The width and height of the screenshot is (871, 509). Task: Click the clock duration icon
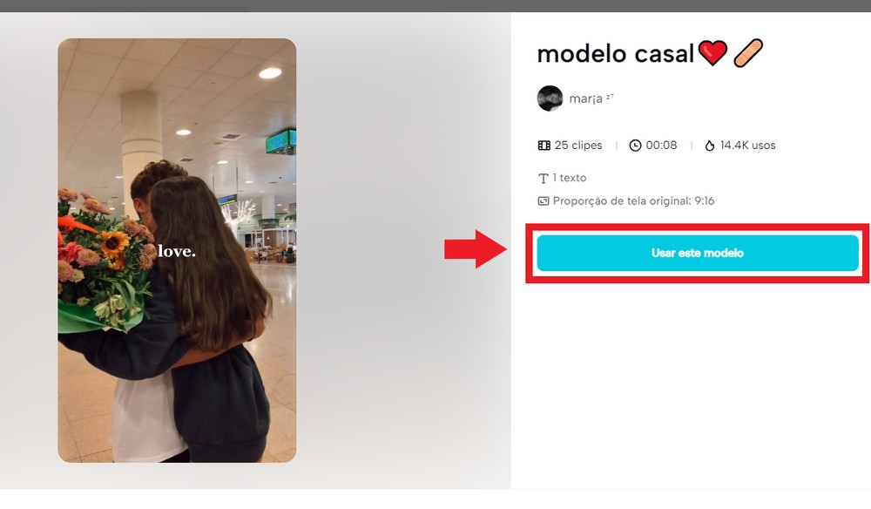(635, 146)
